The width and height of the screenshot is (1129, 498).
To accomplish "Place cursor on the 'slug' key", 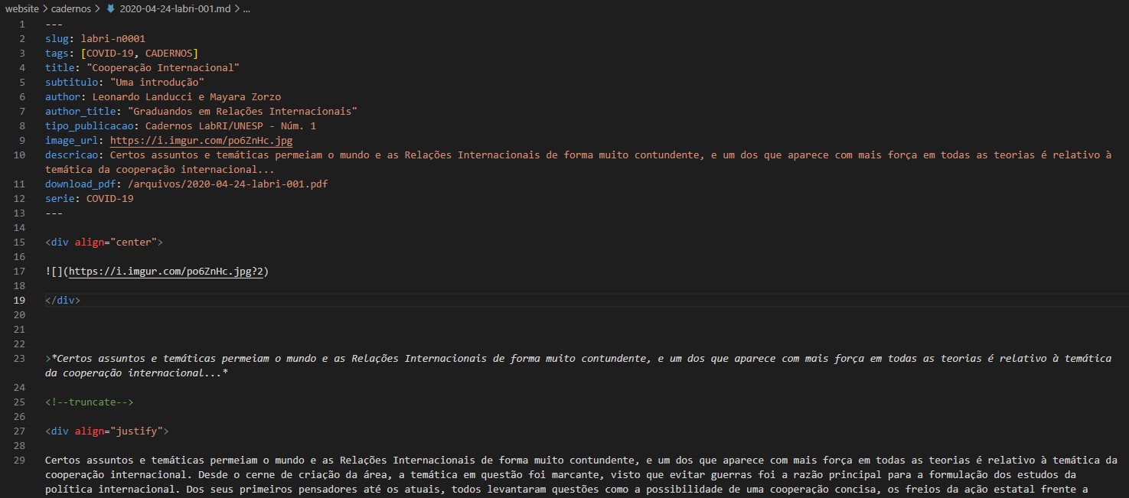I will (57, 39).
